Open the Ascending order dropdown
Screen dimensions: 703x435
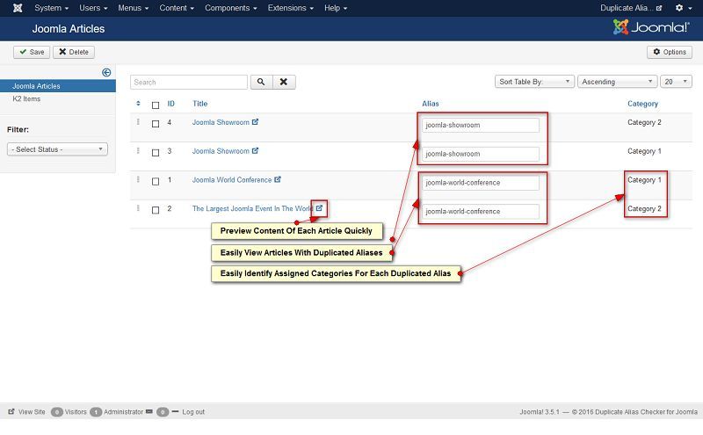(x=618, y=82)
